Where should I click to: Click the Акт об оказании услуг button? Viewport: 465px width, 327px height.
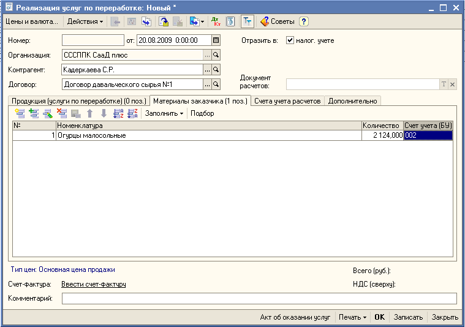(295, 317)
